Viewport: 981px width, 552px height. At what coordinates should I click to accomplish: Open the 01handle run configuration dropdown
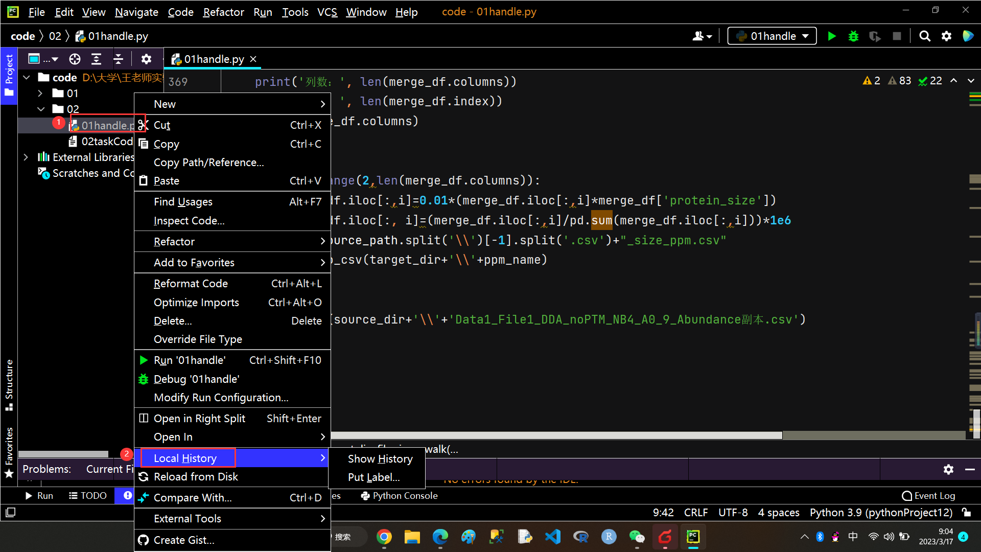[772, 36]
